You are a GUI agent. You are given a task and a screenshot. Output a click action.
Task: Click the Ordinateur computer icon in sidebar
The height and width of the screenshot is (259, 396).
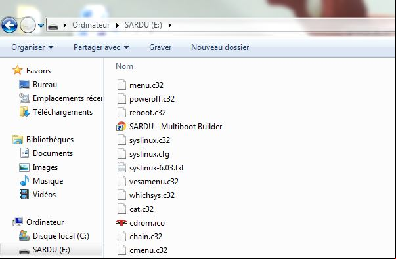click(x=18, y=222)
